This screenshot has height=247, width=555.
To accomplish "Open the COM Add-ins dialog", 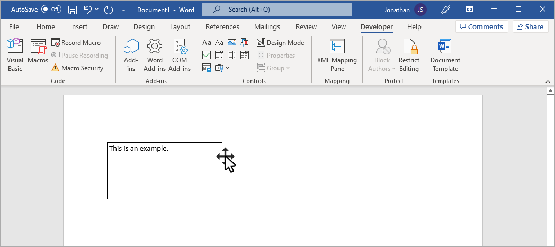I will tap(180, 55).
